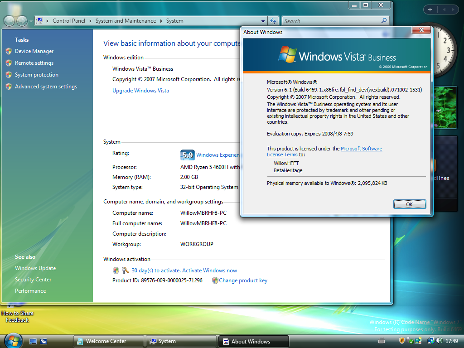Click the shield icon beside Advanced system settings
This screenshot has height=348, width=464.
pyautogui.click(x=9, y=87)
